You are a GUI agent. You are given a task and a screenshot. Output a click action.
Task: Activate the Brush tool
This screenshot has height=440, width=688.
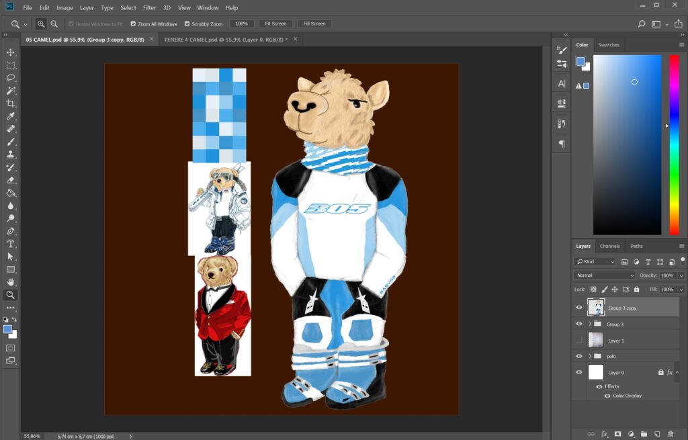click(11, 142)
